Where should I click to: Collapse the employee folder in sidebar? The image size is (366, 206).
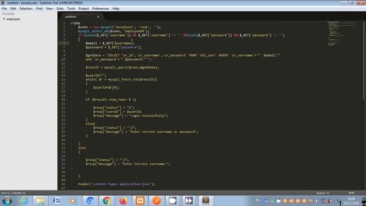[x=4, y=19]
